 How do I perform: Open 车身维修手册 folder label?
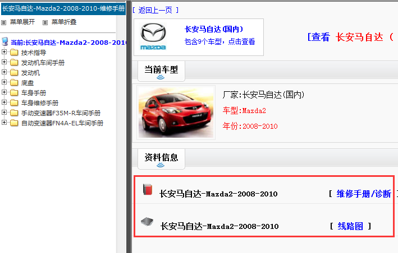coord(40,103)
